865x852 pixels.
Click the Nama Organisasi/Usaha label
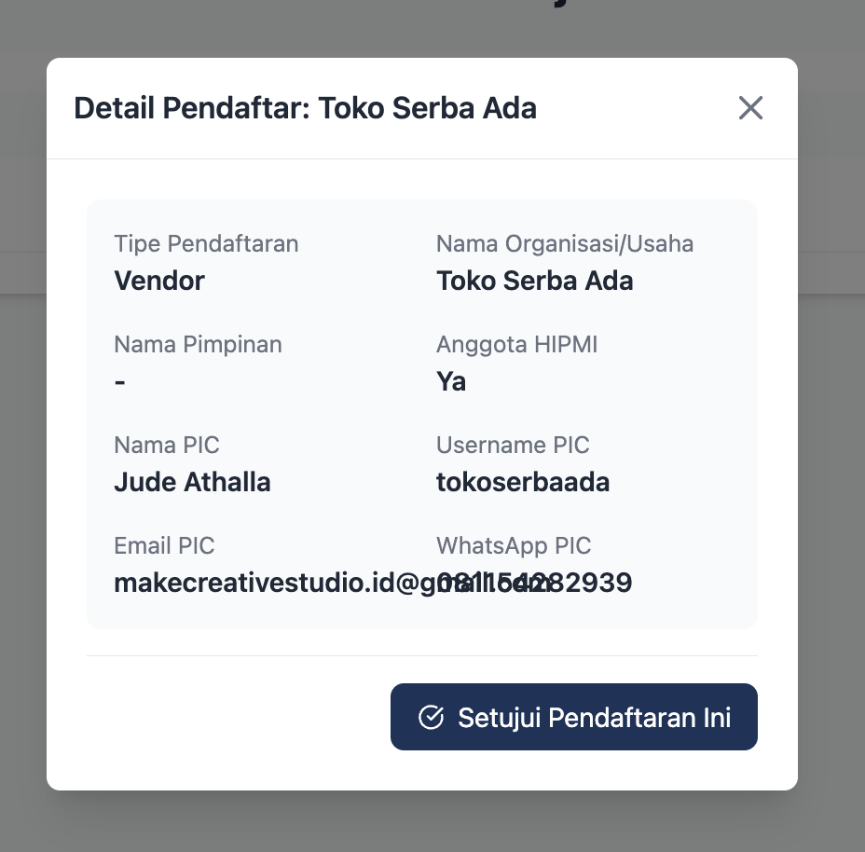tap(565, 244)
